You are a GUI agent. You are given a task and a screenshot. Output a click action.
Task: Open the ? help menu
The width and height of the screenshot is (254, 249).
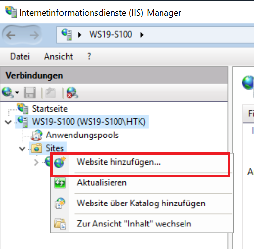[89, 56]
